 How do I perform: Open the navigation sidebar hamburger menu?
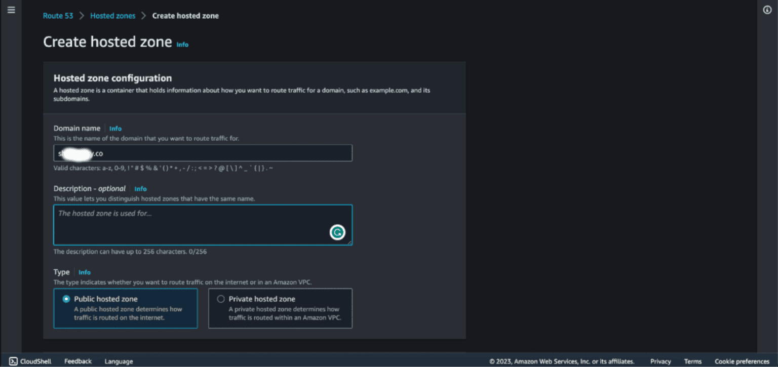tap(11, 9)
